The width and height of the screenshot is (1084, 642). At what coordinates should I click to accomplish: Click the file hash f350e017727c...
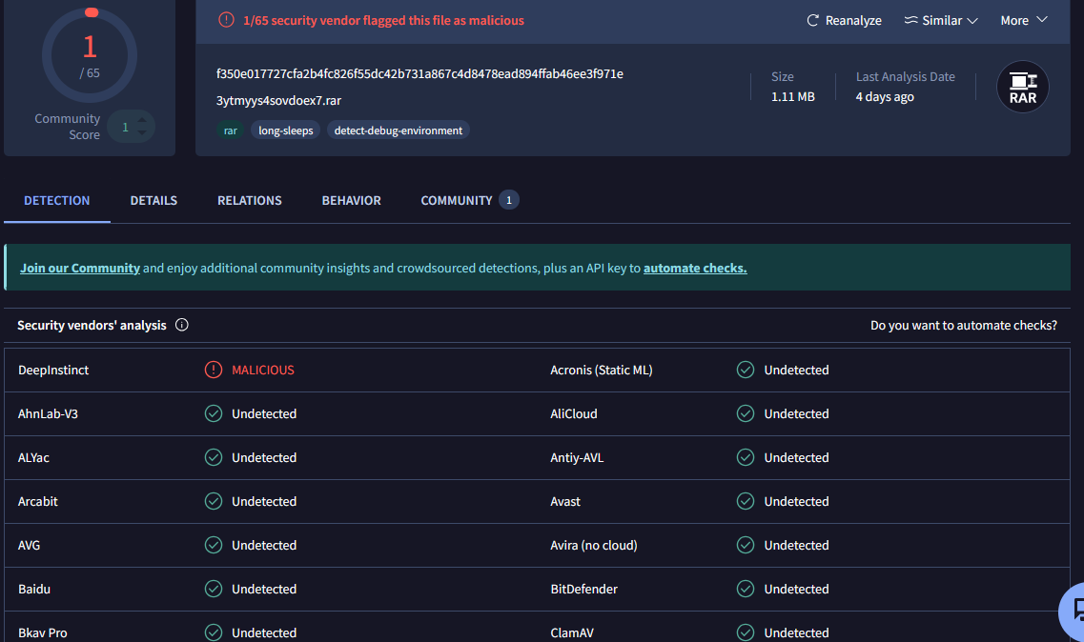[x=419, y=74]
